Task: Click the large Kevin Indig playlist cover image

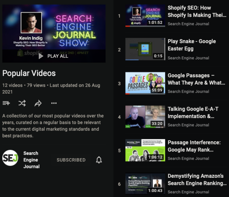Action: [x=54, y=33]
